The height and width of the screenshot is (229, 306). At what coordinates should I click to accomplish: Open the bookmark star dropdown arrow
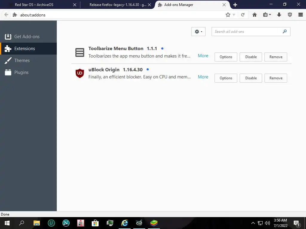tap(234, 15)
